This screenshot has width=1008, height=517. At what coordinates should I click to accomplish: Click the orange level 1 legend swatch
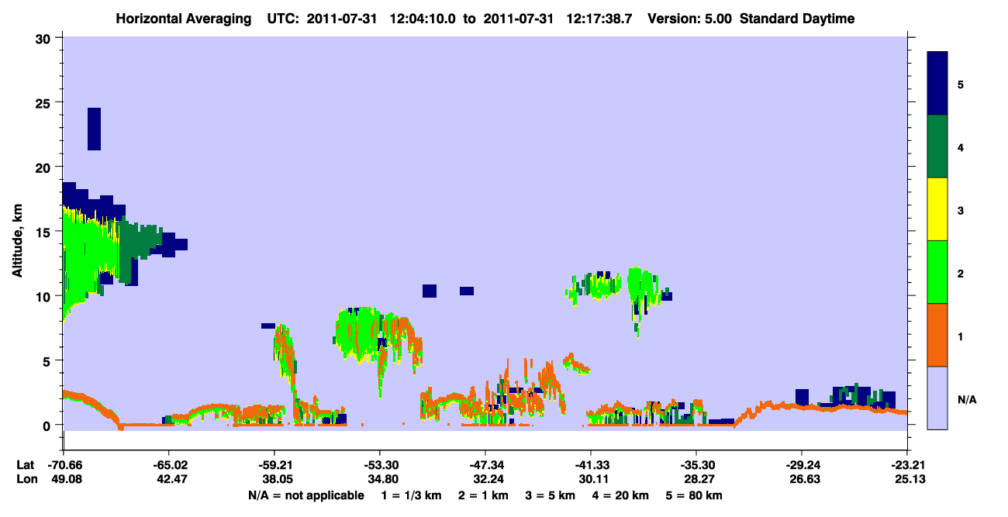point(938,335)
